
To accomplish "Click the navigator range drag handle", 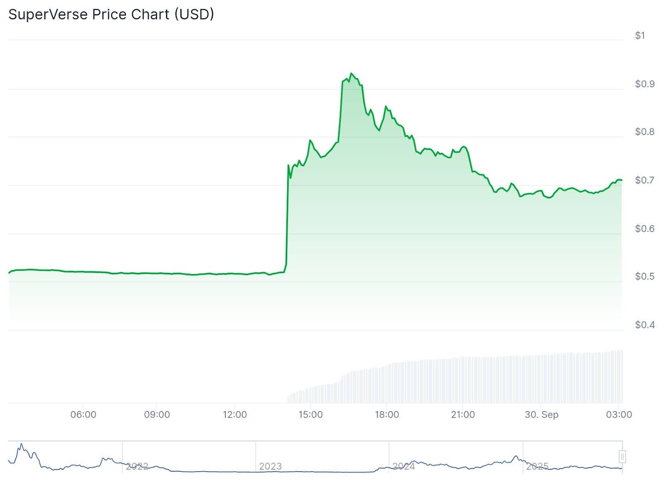I will point(622,457).
